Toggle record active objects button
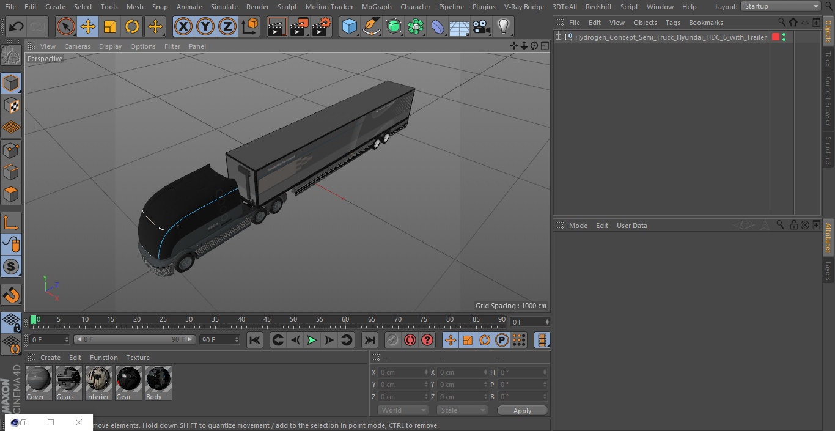 click(392, 340)
